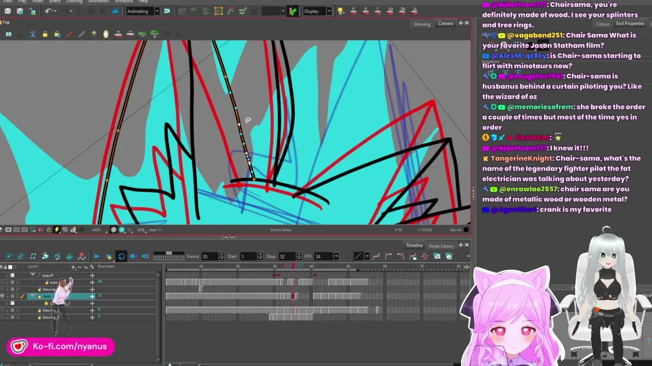This screenshot has height=366, width=652.
Task: Click the red diagonal line icon in Camera toolbar
Action: [x=69, y=34]
